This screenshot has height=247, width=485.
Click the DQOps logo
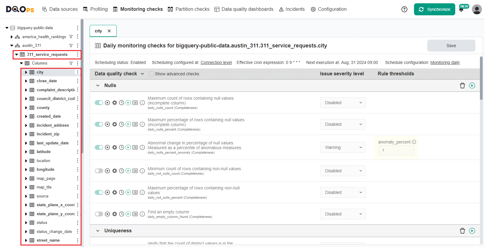pos(20,9)
